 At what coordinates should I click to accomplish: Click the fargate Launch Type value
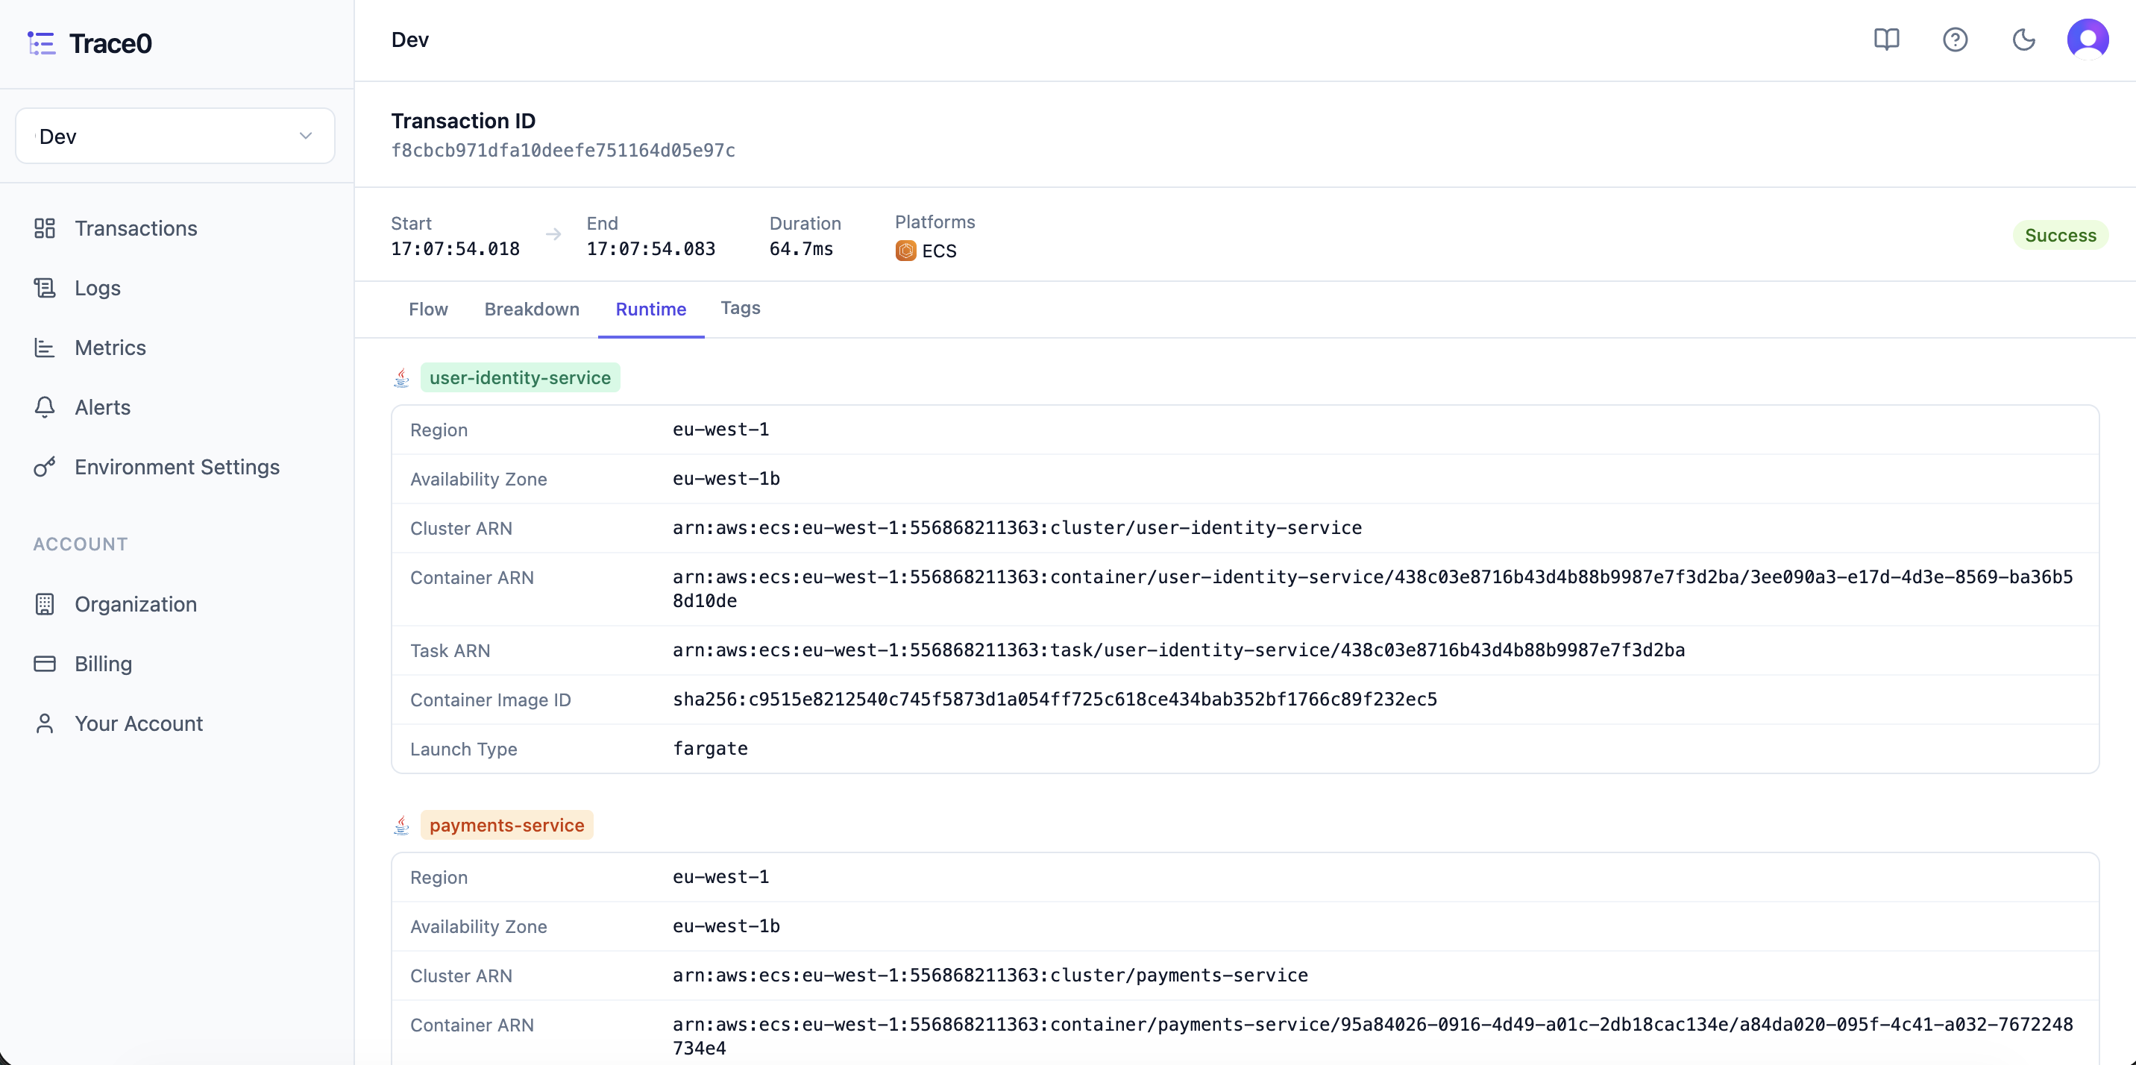(710, 748)
